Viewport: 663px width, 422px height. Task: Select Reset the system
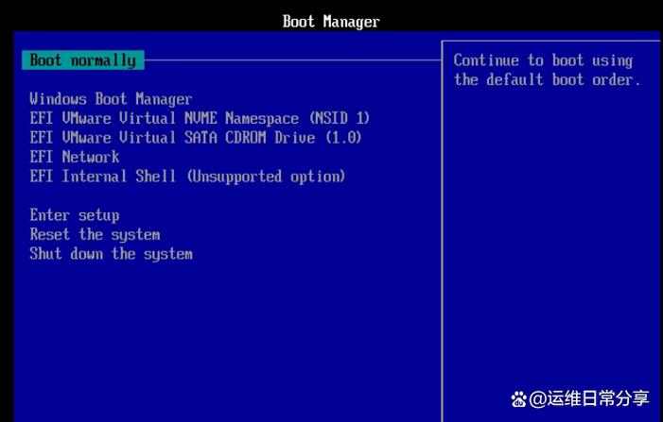click(x=95, y=235)
